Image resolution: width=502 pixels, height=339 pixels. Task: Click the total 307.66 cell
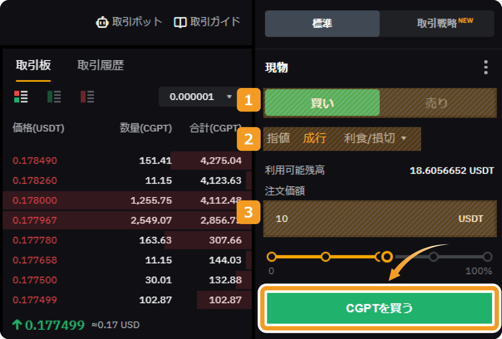pyautogui.click(x=226, y=240)
